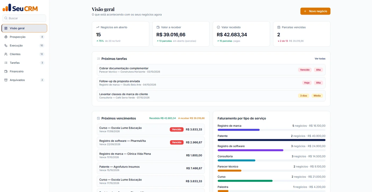Image resolution: width=372 pixels, height=192 pixels.
Task: Click the Arquivados archive box icon
Action: tap(6, 80)
